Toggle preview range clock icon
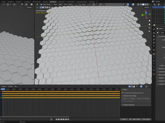This screenshot has width=165, height=123. pos(130,119)
